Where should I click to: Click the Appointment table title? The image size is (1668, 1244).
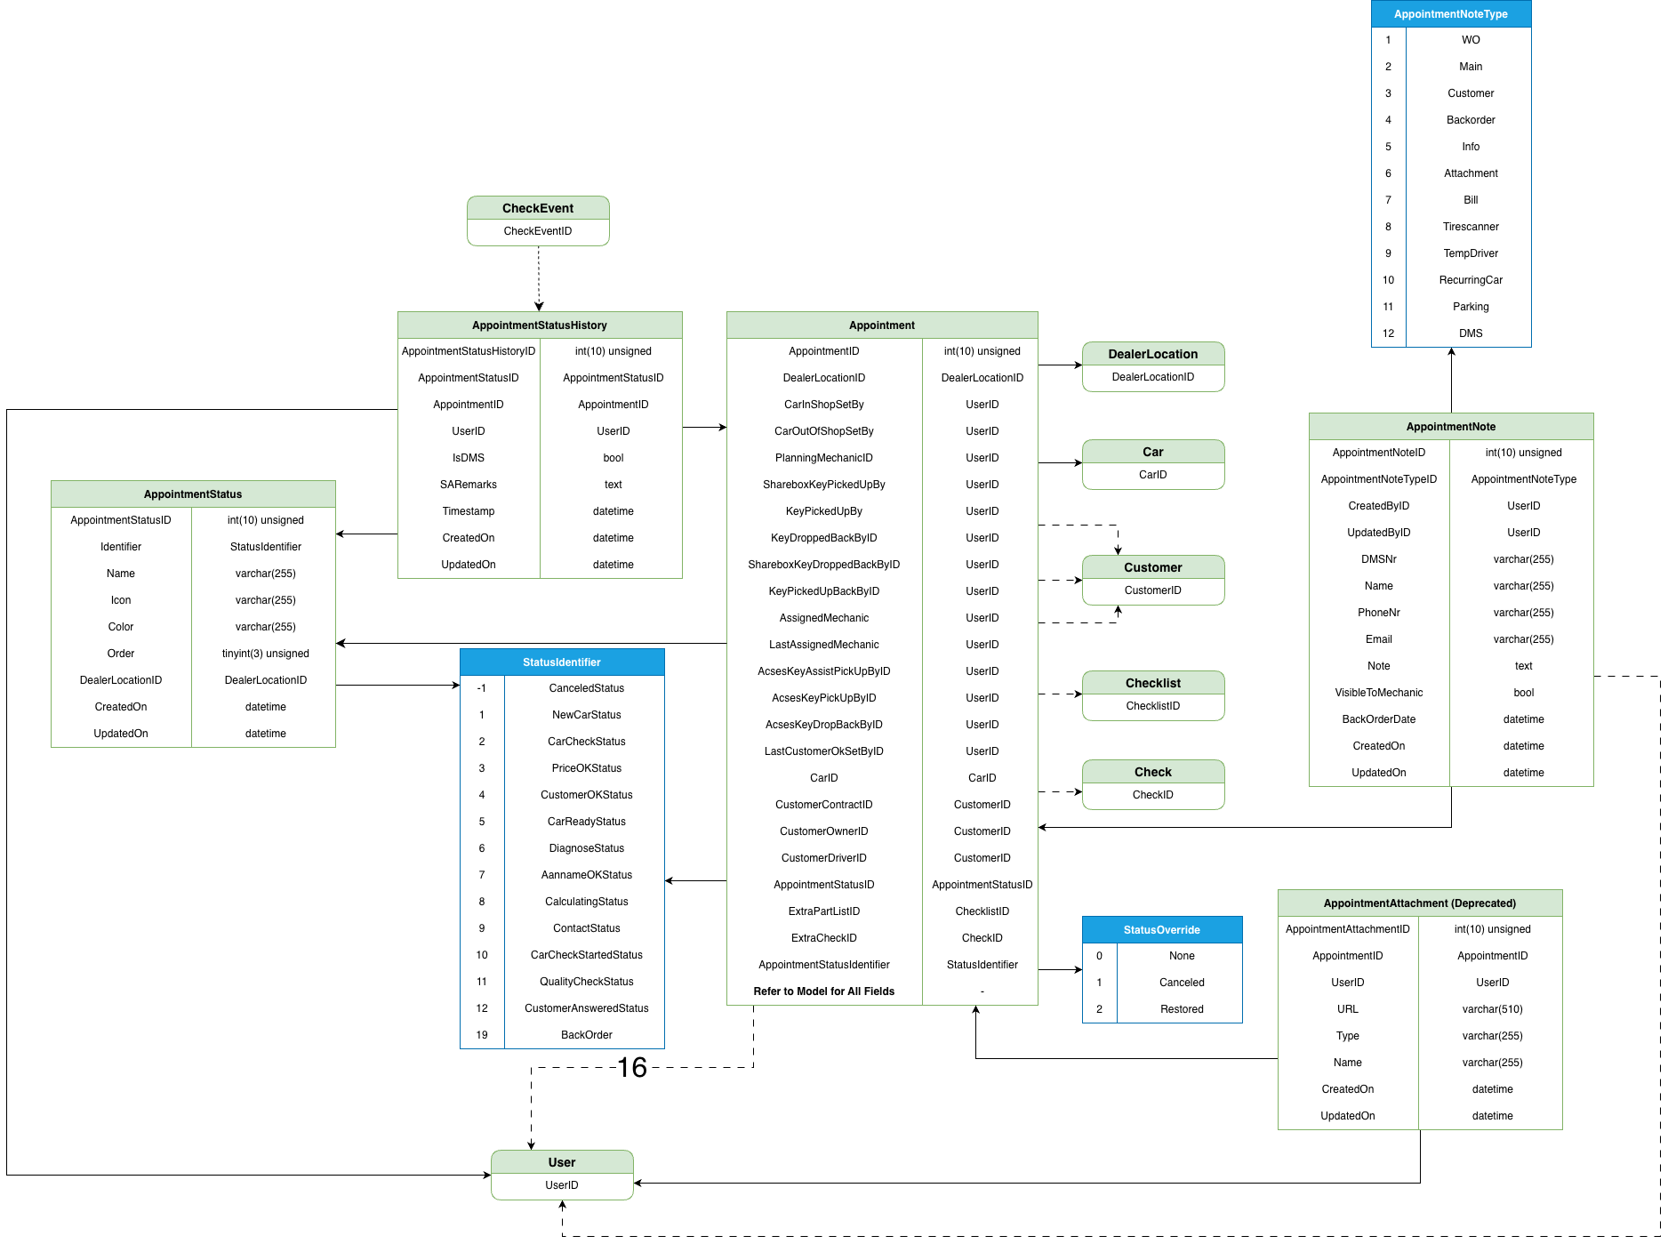881,325
